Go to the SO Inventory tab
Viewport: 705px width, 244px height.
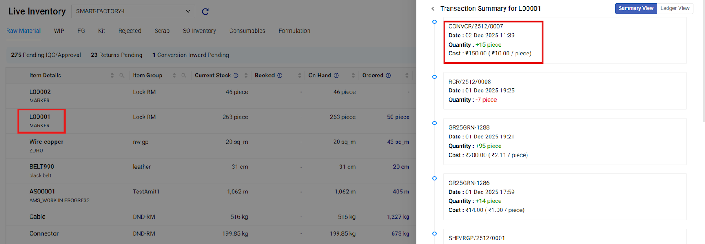[x=199, y=31]
